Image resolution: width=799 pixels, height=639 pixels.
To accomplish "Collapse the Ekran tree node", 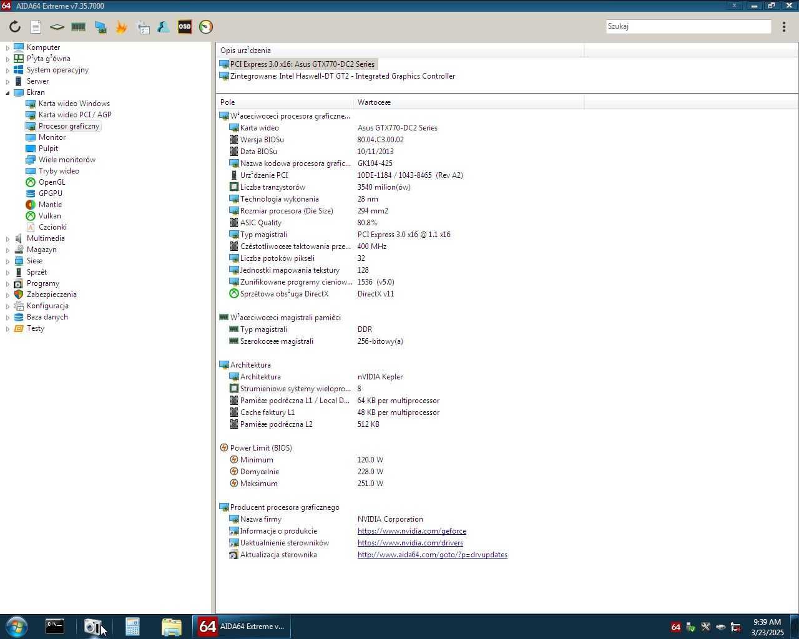I will [8, 92].
